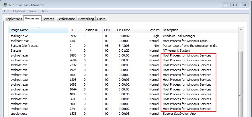The width and height of the screenshot is (252, 117).
Task: Select the taskmgr.exe process row
Action: (124, 36)
